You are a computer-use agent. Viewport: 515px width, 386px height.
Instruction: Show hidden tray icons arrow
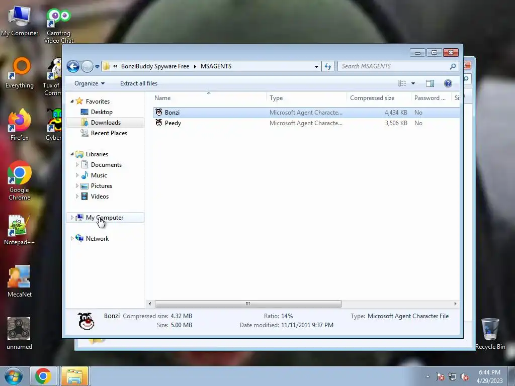pos(427,376)
